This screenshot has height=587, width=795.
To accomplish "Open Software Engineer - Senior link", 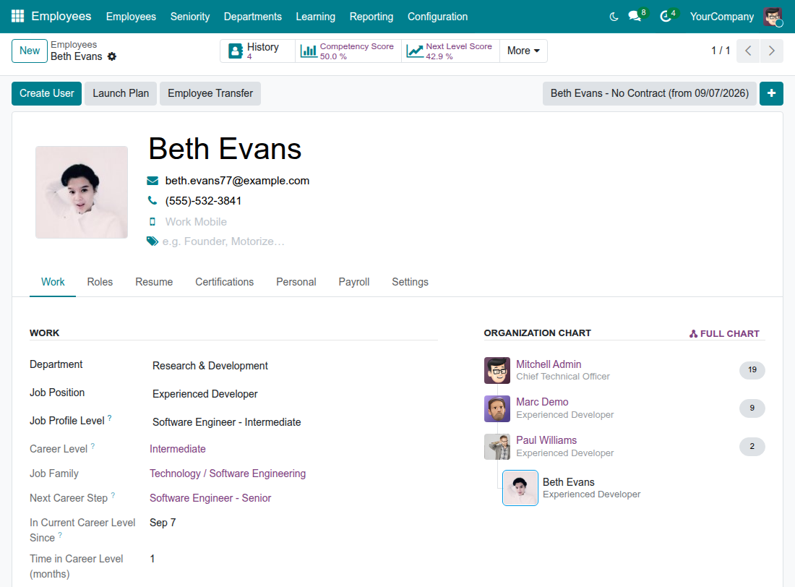I will [x=210, y=498].
